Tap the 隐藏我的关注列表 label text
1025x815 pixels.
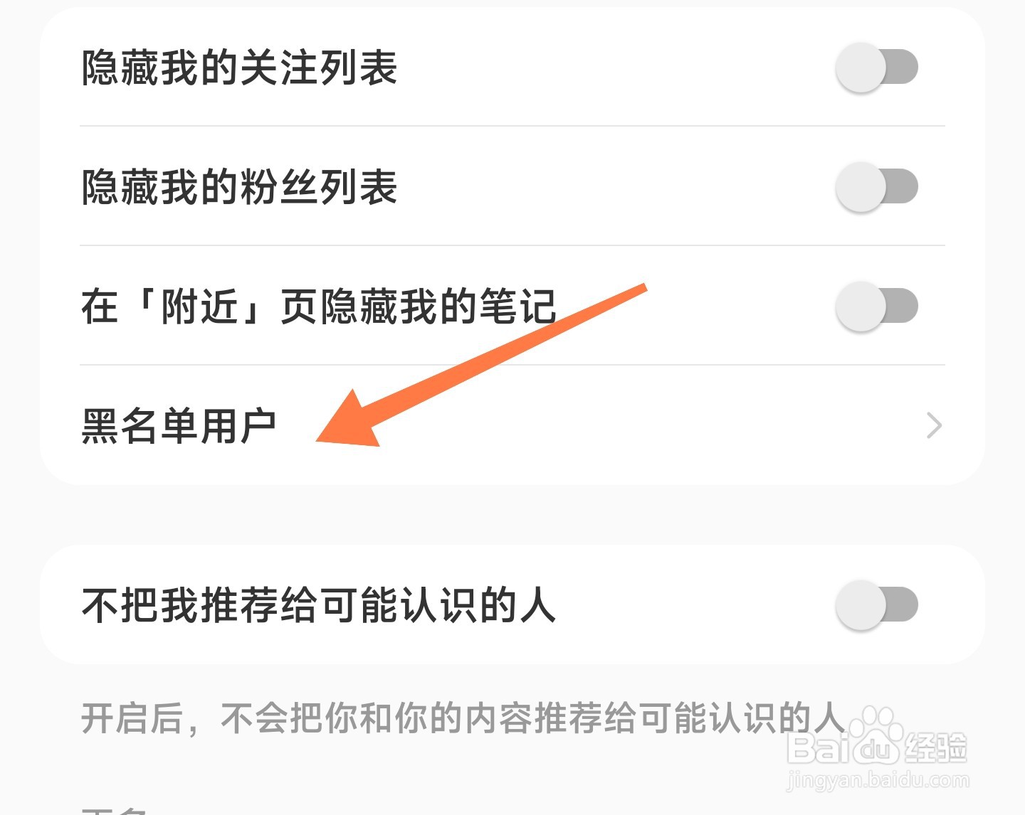[239, 68]
